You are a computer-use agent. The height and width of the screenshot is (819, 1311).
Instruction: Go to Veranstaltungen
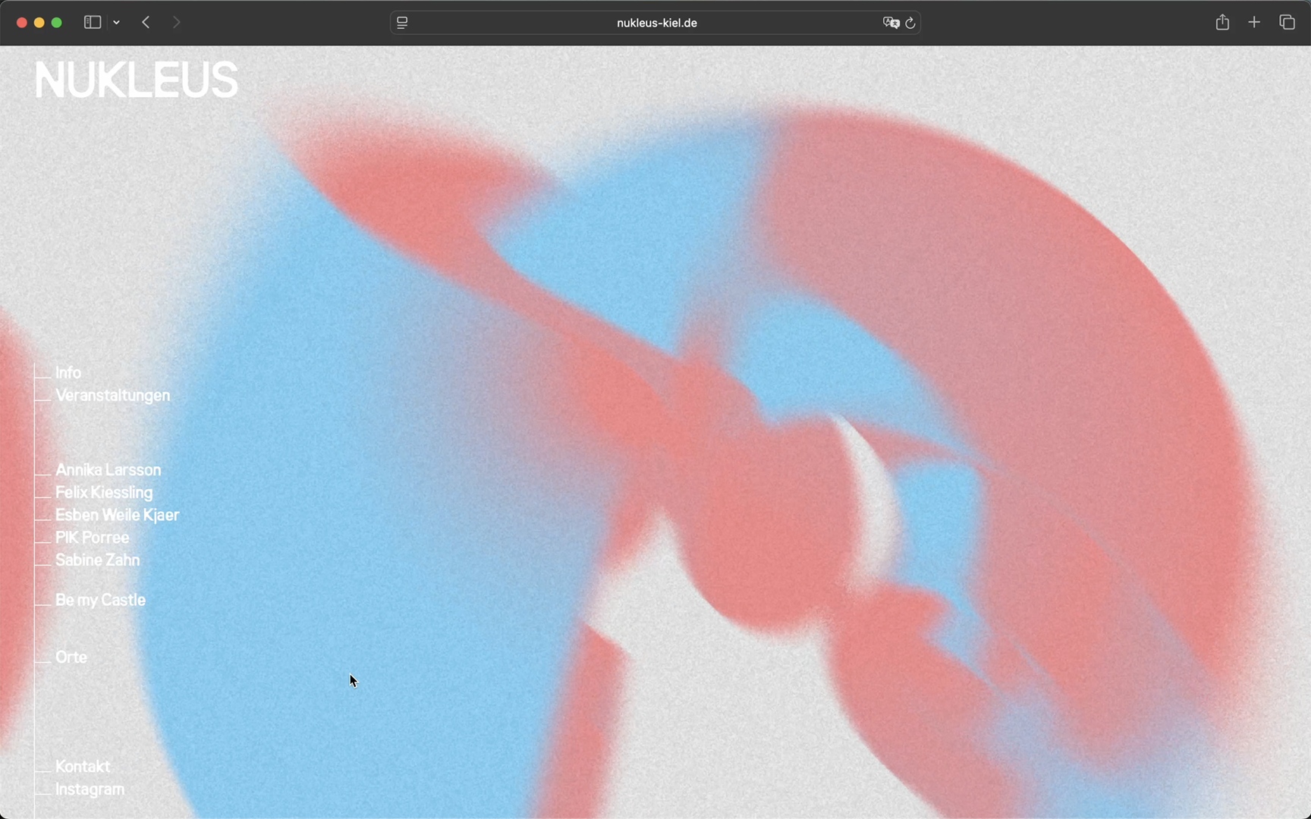(112, 396)
